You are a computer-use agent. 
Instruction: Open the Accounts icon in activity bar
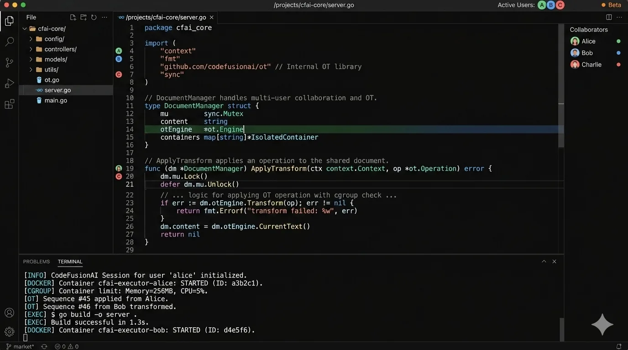9,313
